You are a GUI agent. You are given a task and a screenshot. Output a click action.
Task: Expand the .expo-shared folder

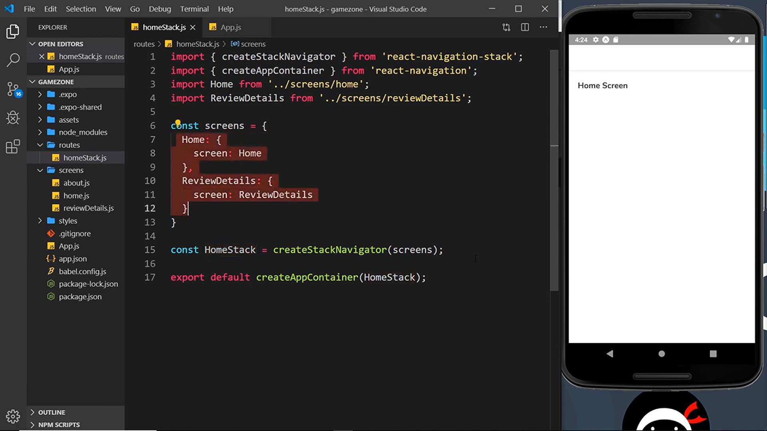coord(76,107)
